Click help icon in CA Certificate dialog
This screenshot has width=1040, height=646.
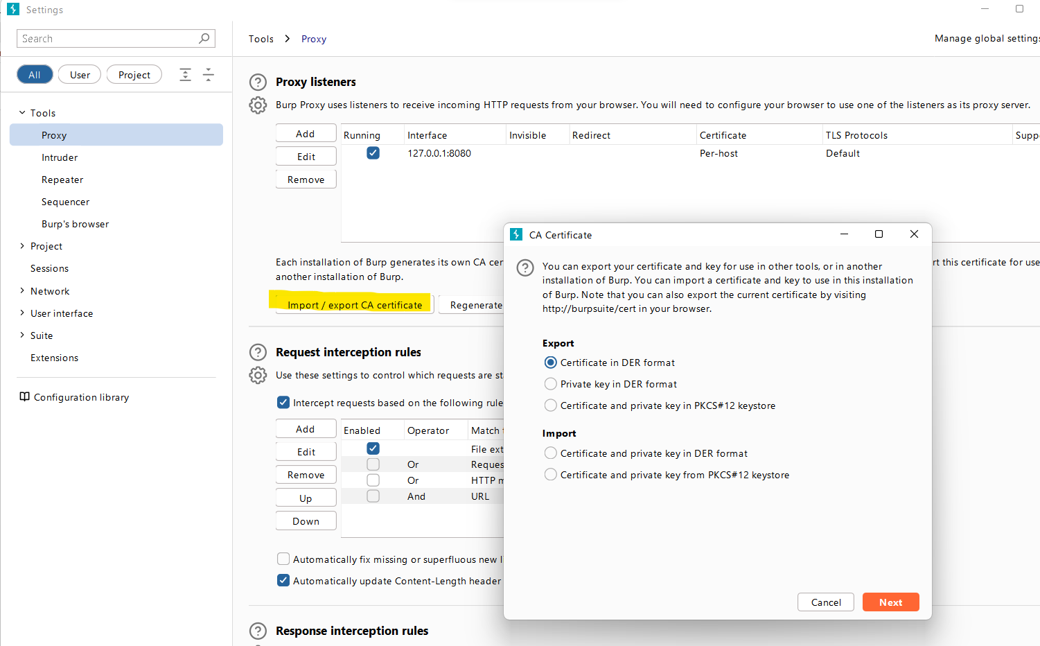point(525,268)
